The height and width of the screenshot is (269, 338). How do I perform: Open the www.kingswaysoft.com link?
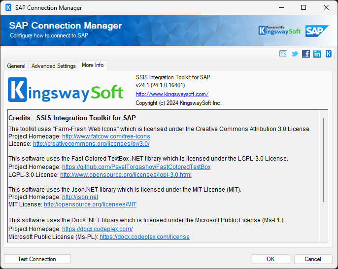click(172, 94)
